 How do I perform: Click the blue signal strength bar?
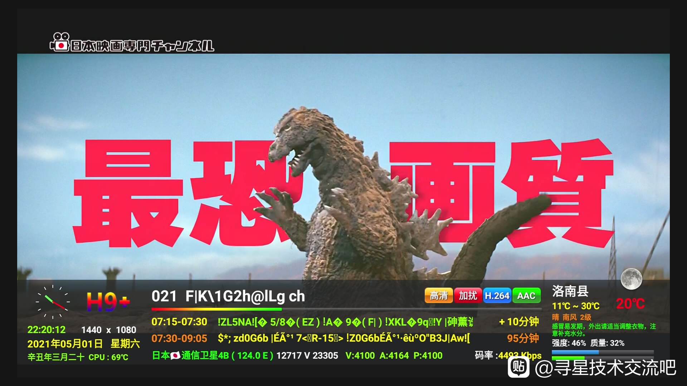[x=603, y=352]
